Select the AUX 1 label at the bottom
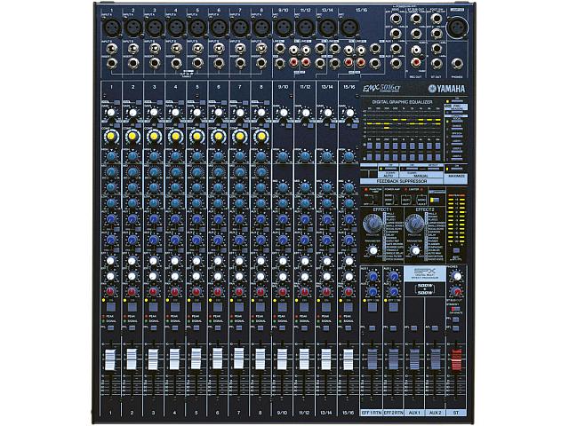This screenshot has height=426, width=569. (x=414, y=413)
